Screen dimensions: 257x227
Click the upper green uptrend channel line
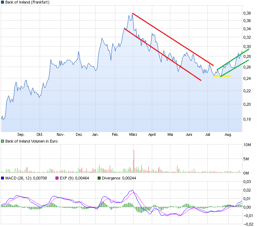[x=233, y=59]
